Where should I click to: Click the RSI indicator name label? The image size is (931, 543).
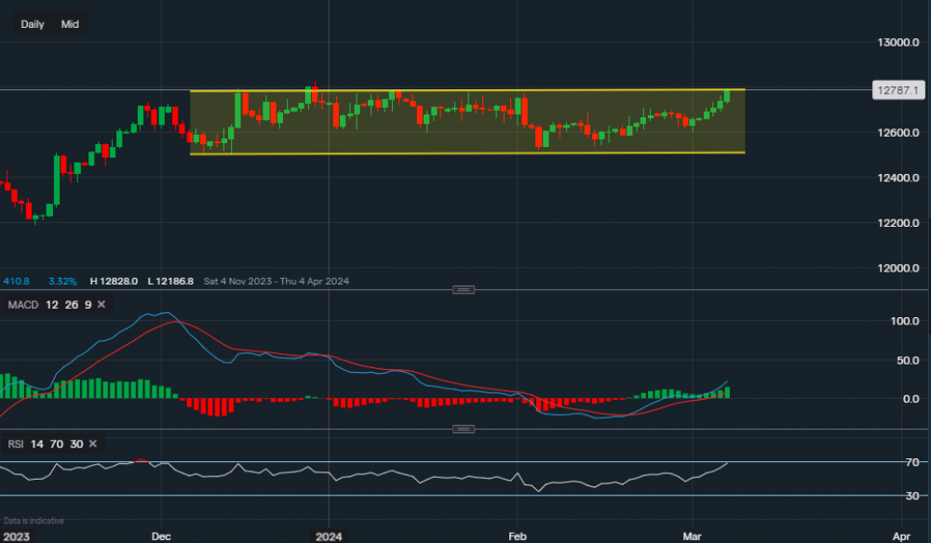pos(16,444)
